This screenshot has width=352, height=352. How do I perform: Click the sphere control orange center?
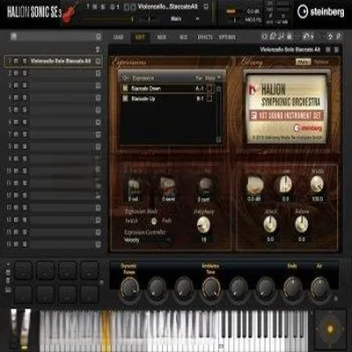[330, 328]
